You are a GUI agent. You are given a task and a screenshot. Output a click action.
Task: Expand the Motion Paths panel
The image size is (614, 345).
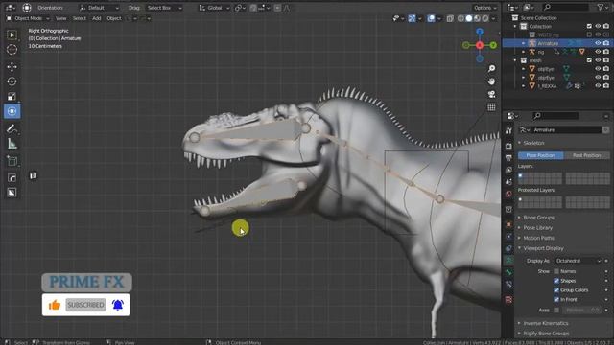pos(538,238)
